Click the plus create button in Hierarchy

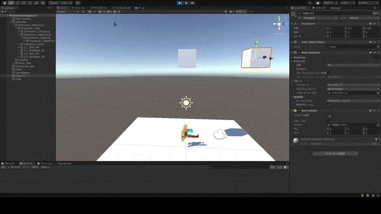(x=2, y=11)
